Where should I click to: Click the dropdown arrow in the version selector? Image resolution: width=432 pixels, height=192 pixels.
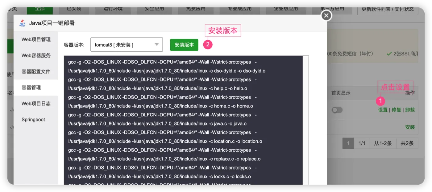[x=156, y=45]
